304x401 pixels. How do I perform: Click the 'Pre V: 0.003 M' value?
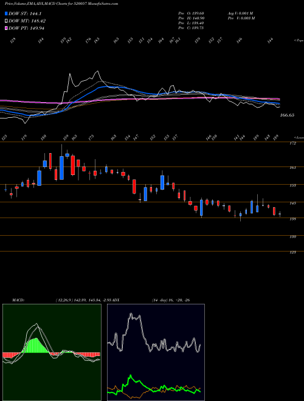241,18
